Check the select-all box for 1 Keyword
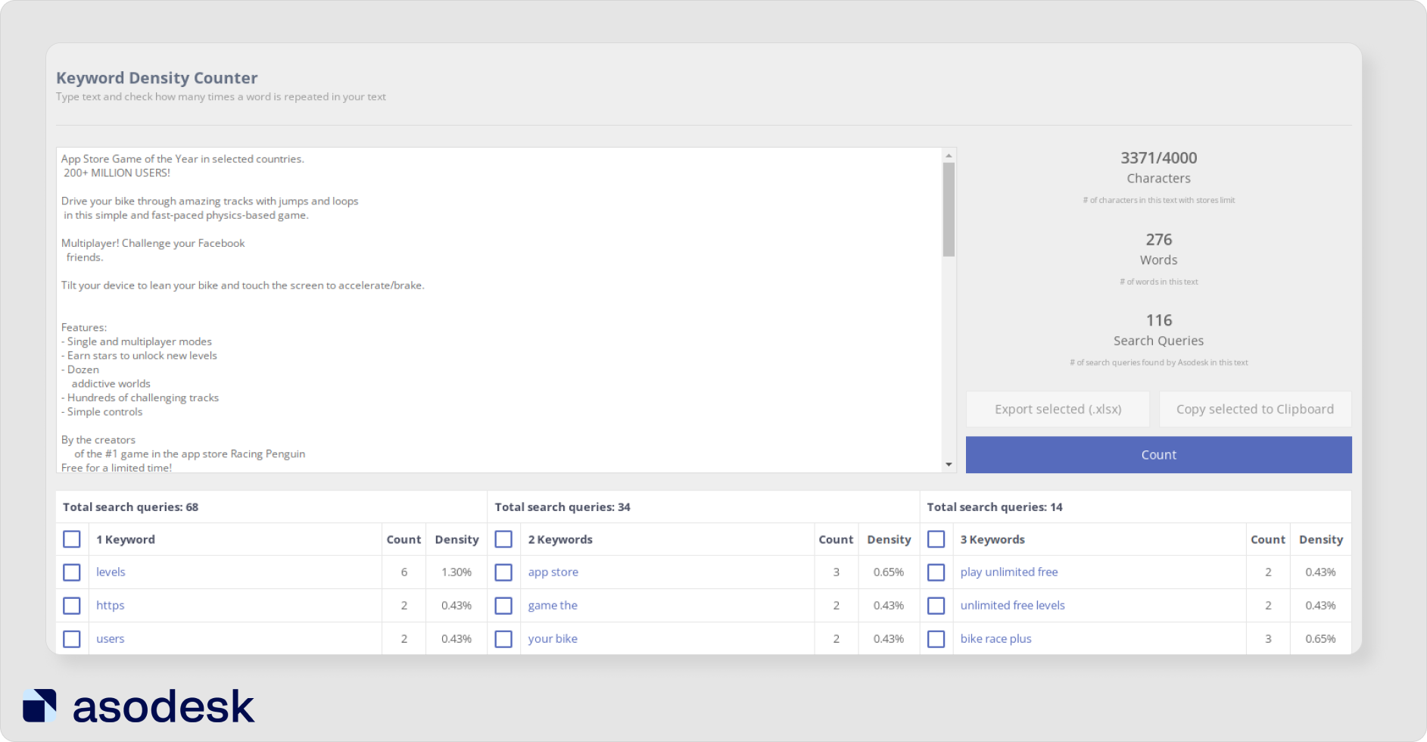 click(x=72, y=539)
